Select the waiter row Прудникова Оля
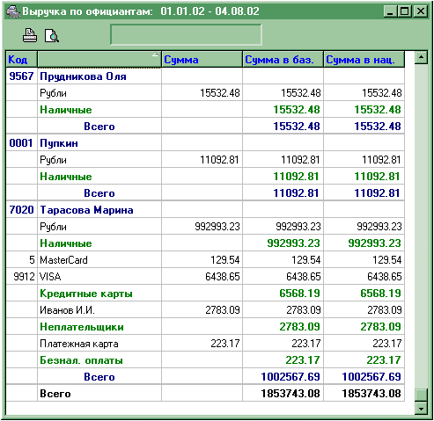 (x=83, y=76)
